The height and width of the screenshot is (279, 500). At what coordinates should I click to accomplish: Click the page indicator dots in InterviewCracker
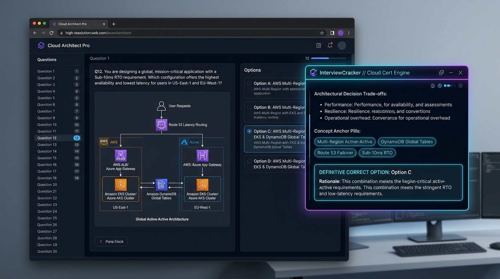click(x=450, y=86)
